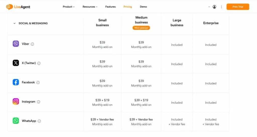The image size is (257, 137).
Task: Open the Resources dropdown menu
Action: click(x=90, y=7)
